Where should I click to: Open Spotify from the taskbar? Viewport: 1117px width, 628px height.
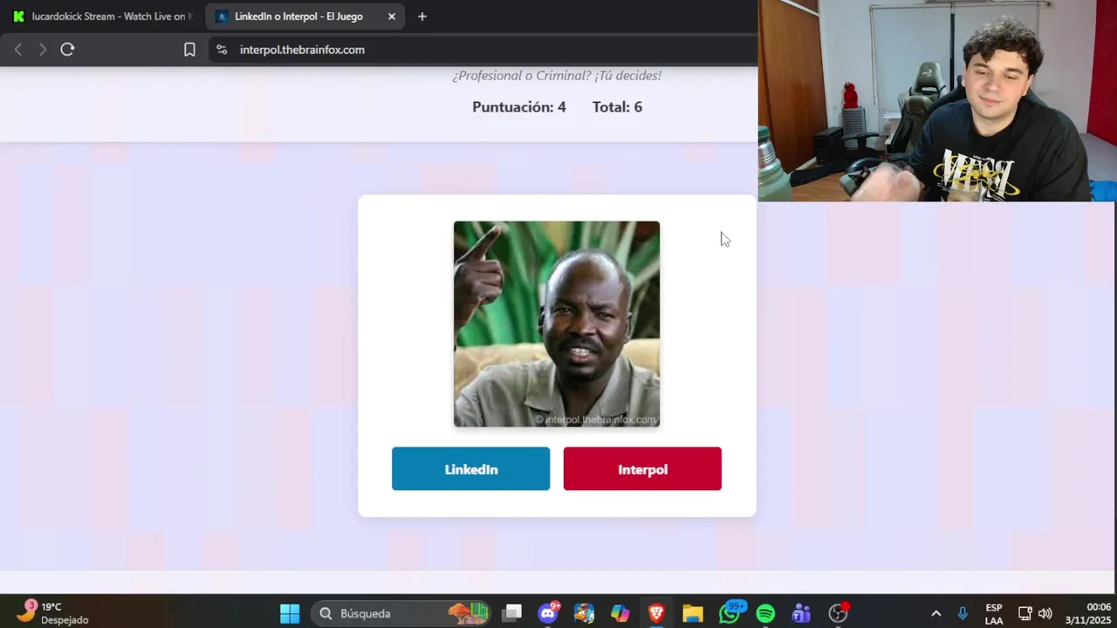tap(765, 613)
